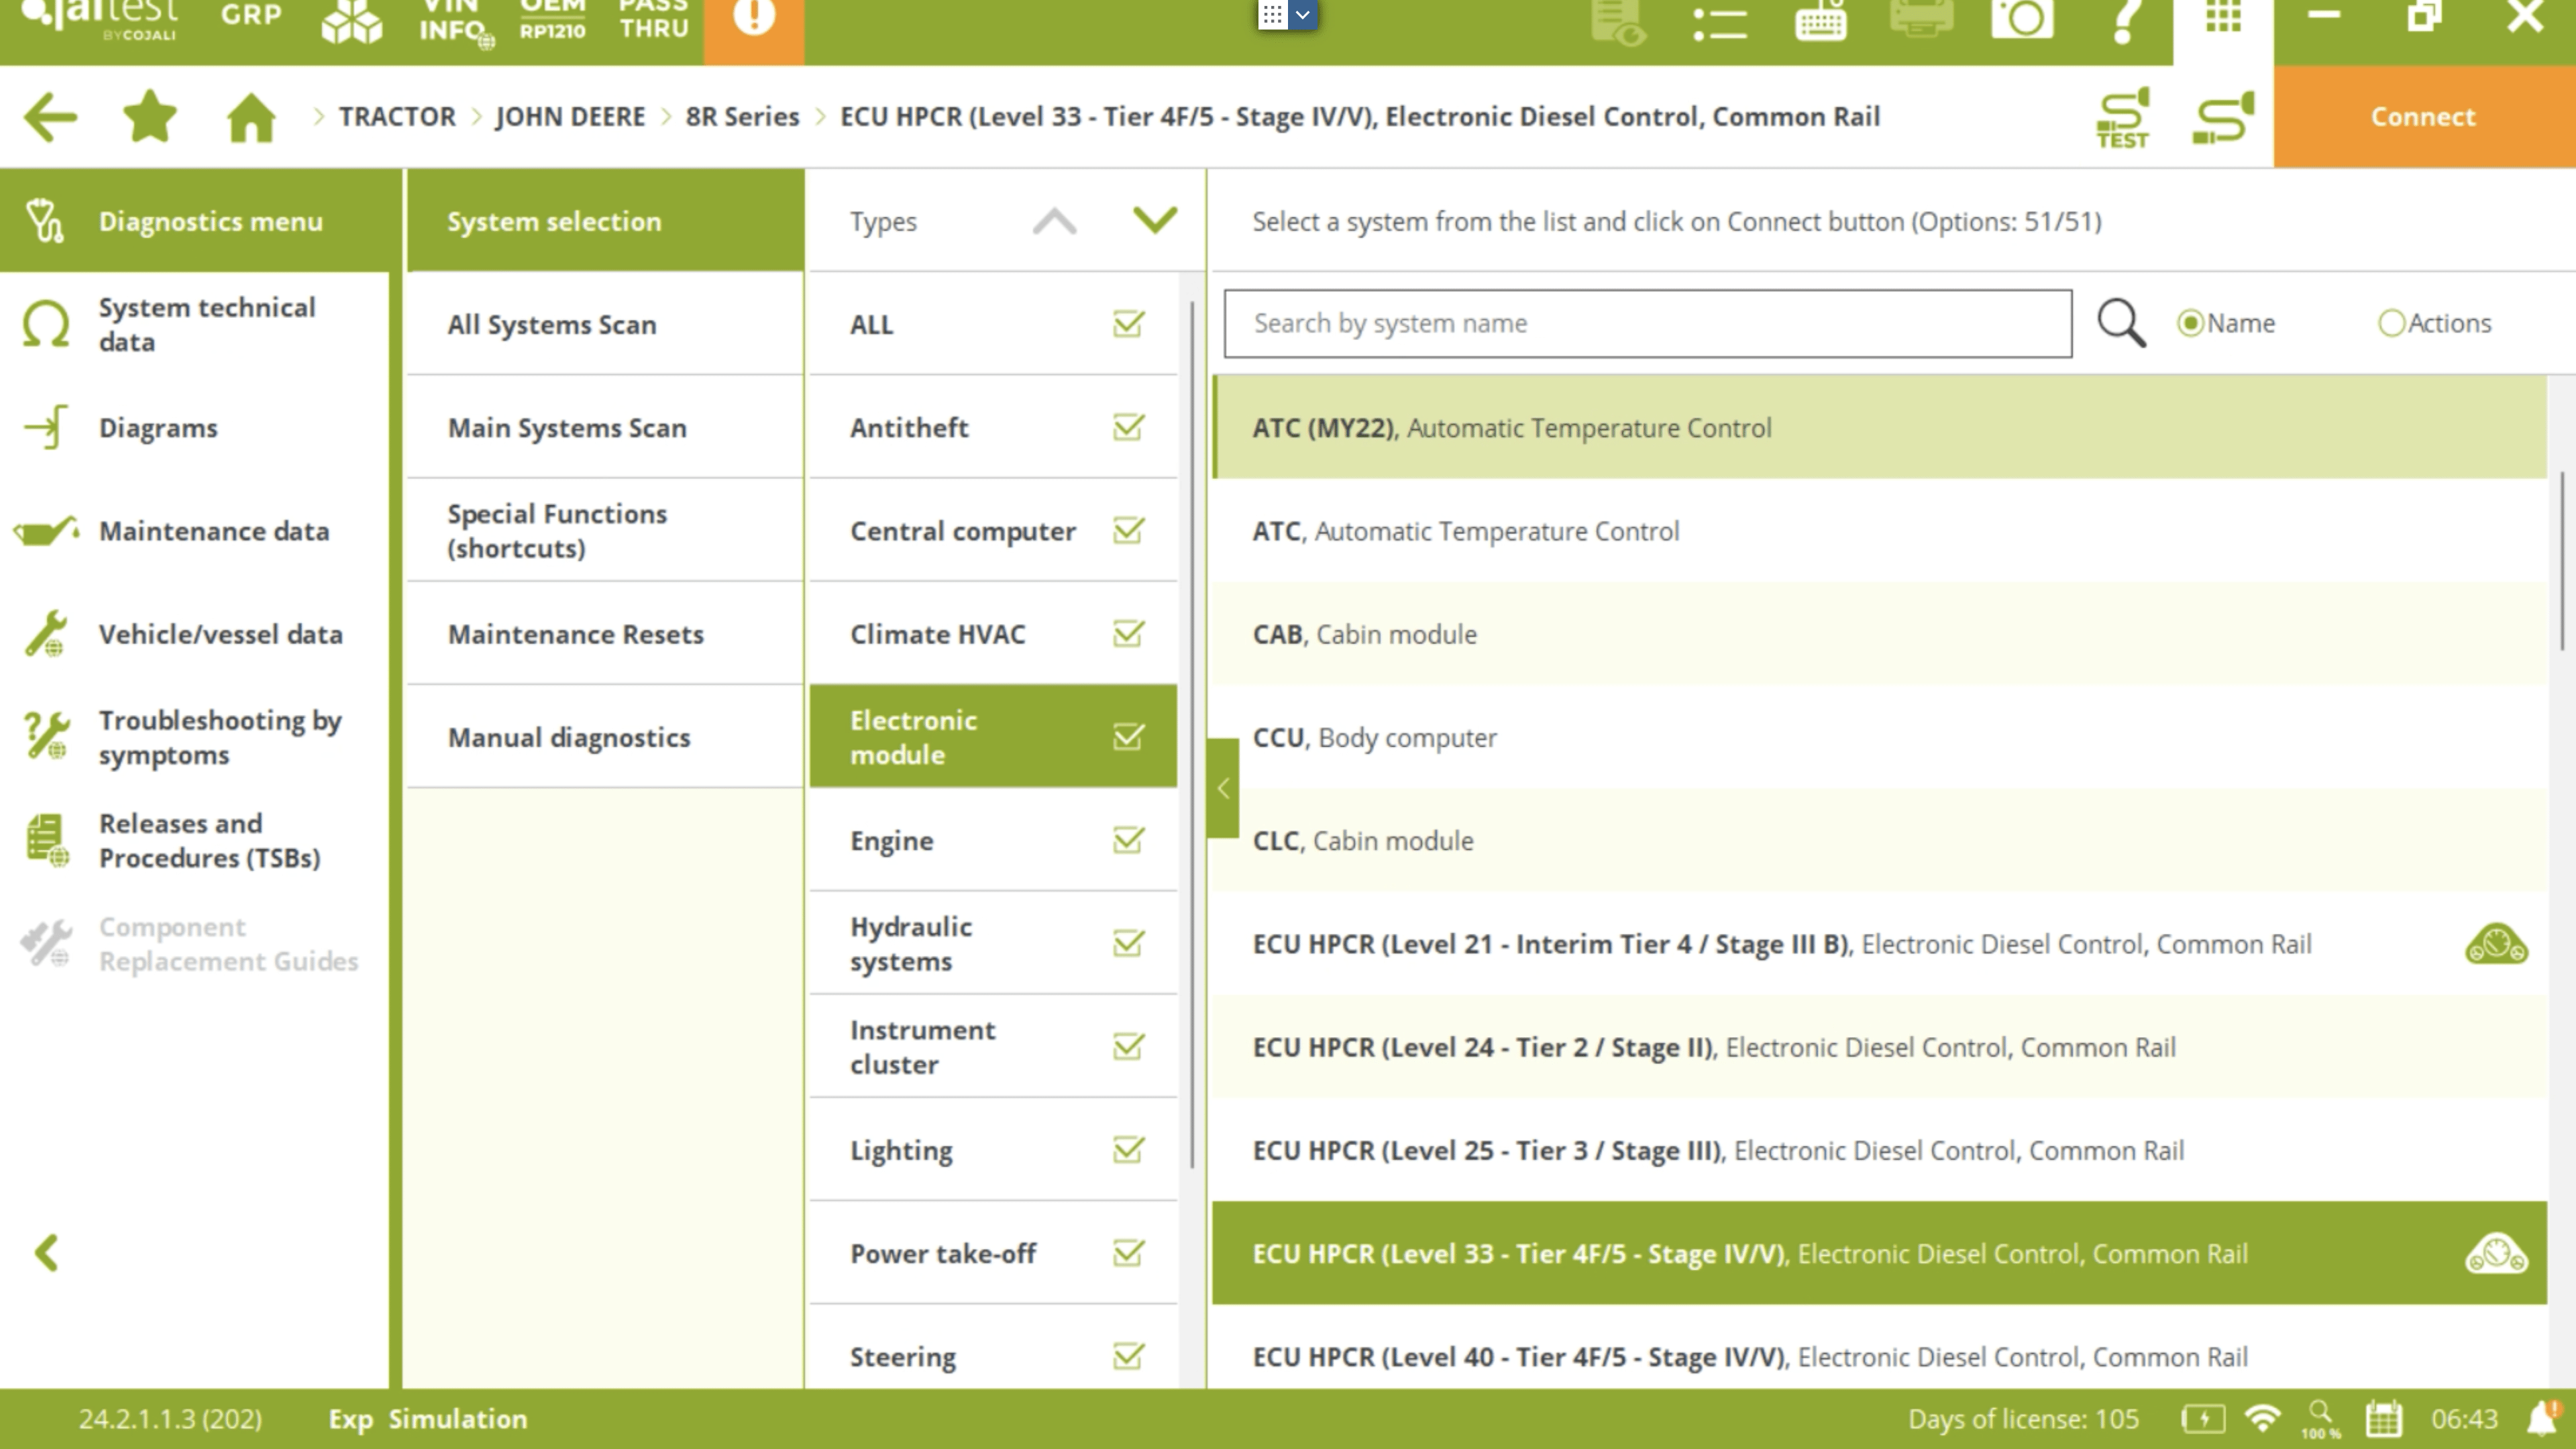Click JOHN DEERE breadcrumb link
2576x1449 pixels.
(570, 117)
